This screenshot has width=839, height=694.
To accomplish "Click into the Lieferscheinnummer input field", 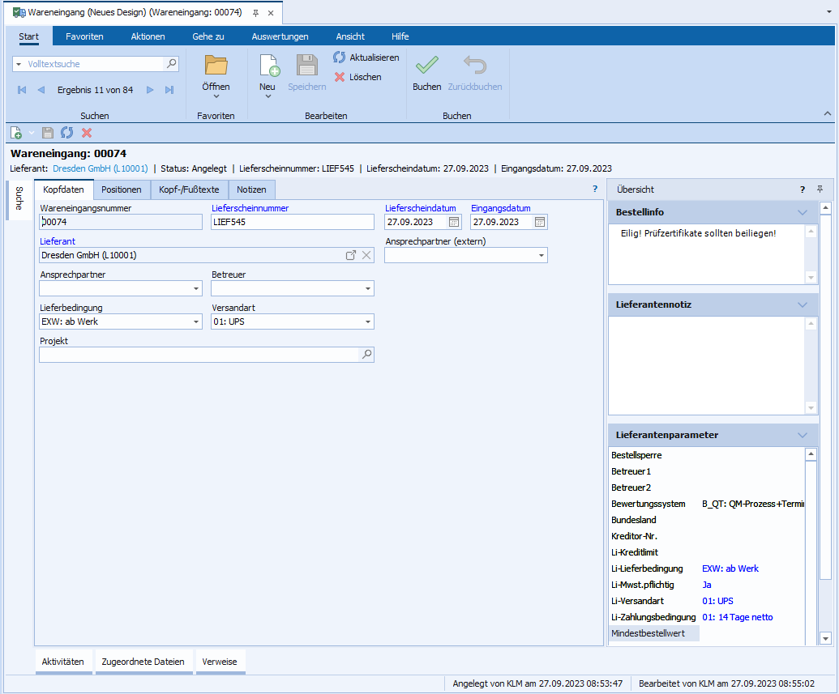I will click(292, 222).
